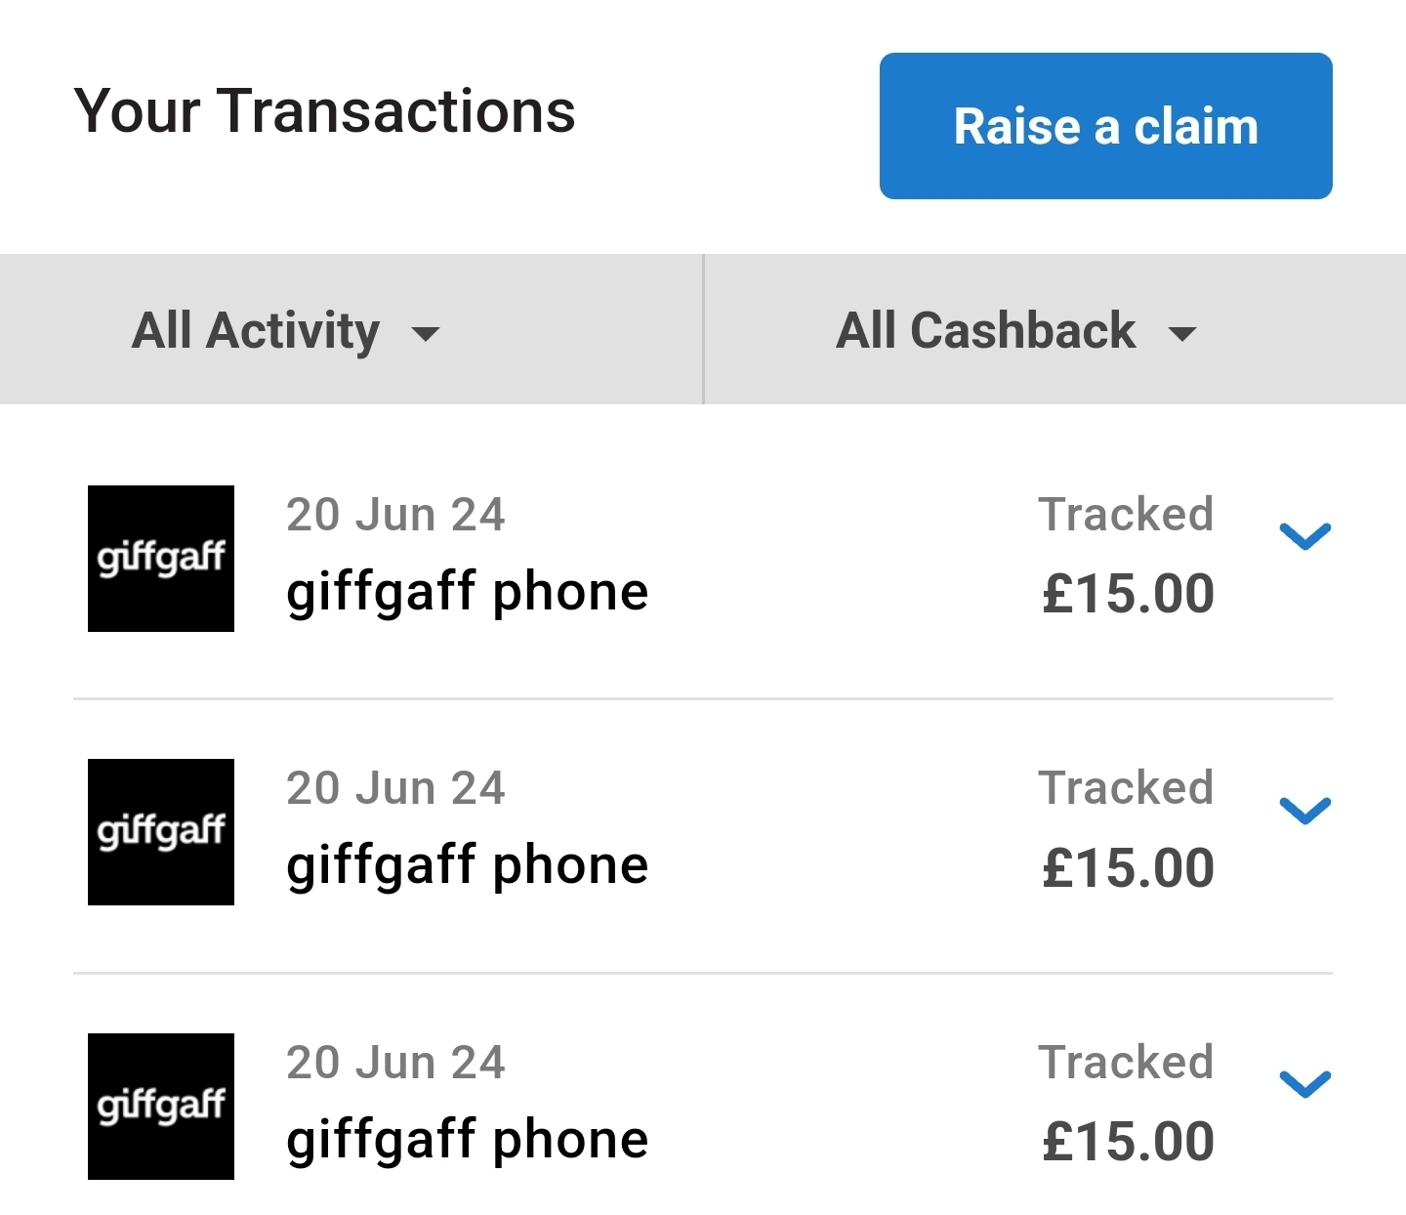Expand the first giffgaff transaction chevron
The image size is (1406, 1215).
tap(1305, 536)
